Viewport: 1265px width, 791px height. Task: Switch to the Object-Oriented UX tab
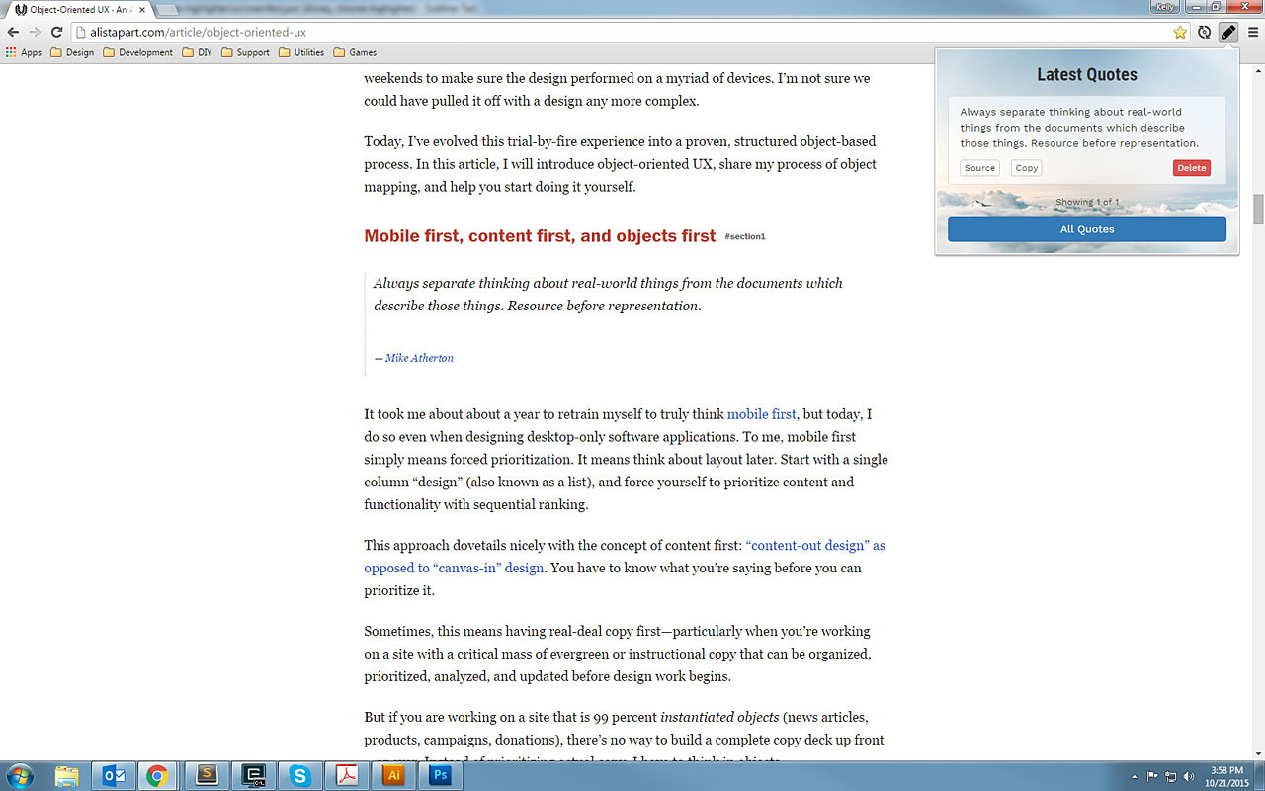coord(79,9)
